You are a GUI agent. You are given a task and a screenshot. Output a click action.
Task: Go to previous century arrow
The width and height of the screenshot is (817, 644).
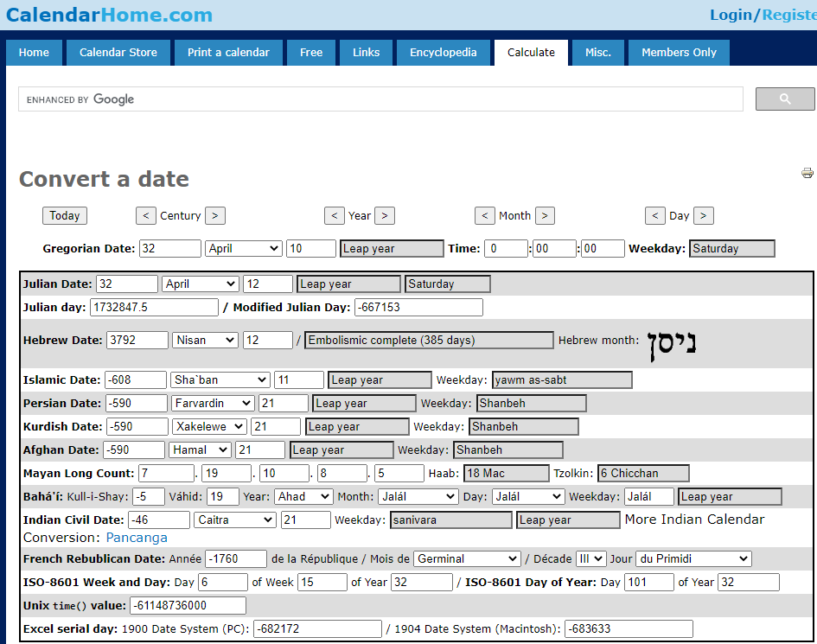(x=146, y=216)
